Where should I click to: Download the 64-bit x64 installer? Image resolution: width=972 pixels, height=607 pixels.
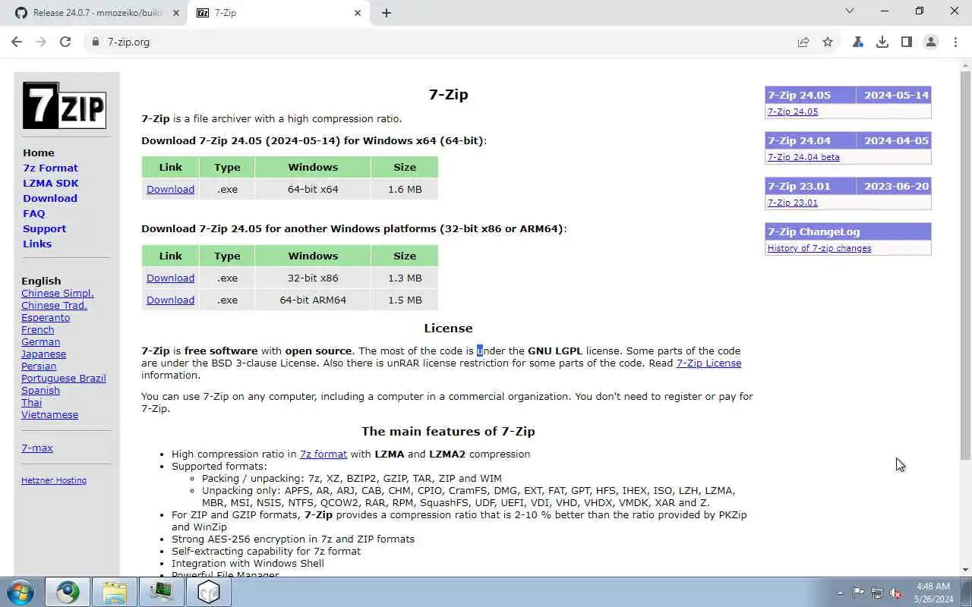(170, 189)
